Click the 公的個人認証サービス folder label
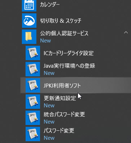 64,33
